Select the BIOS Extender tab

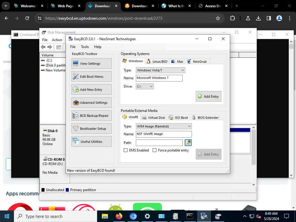[x=205, y=118]
